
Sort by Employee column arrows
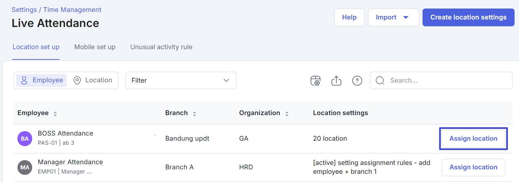pyautogui.click(x=55, y=114)
